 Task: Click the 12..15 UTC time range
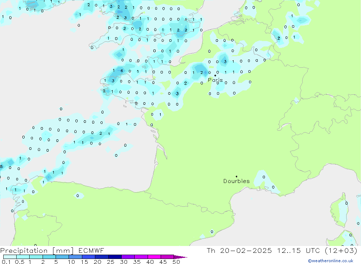pyautogui.click(x=299, y=251)
